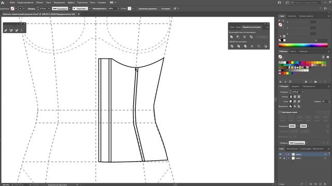
Task: Click Параметры документа button
Action: [147, 9]
